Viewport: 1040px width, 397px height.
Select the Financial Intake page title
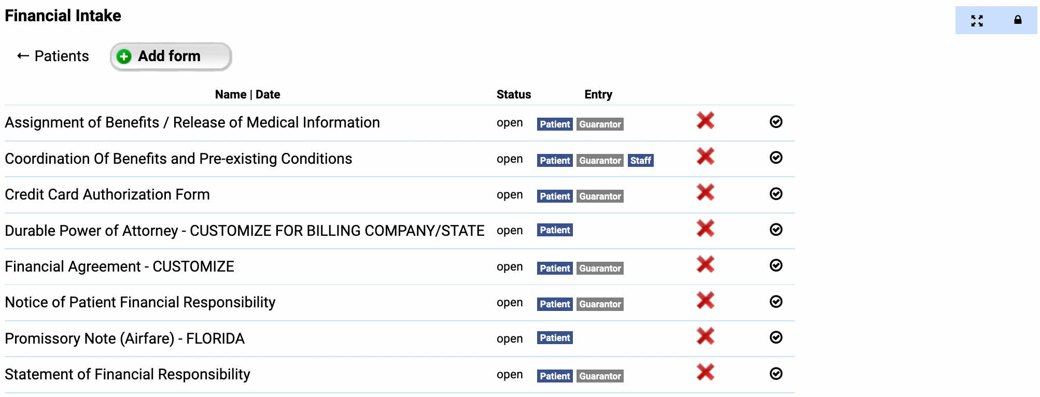click(62, 16)
